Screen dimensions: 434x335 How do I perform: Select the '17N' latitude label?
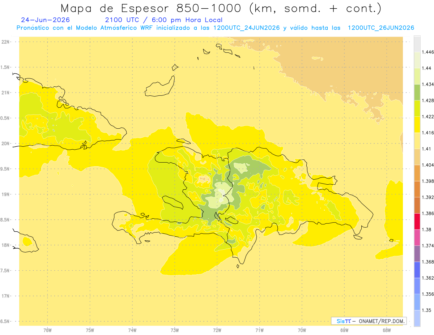(5, 296)
